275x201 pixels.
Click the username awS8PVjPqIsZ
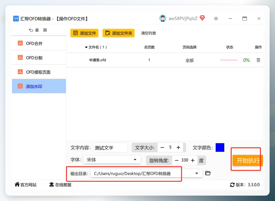point(183,18)
